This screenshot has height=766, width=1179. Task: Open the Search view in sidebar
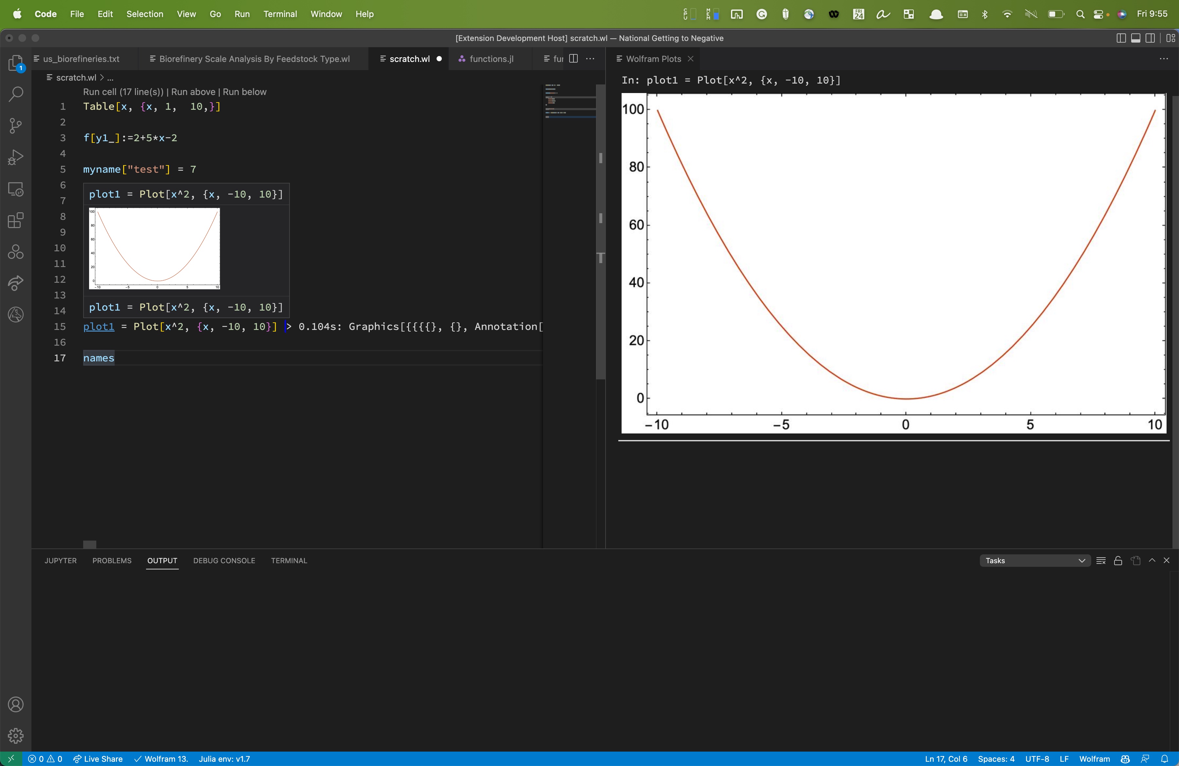point(15,94)
